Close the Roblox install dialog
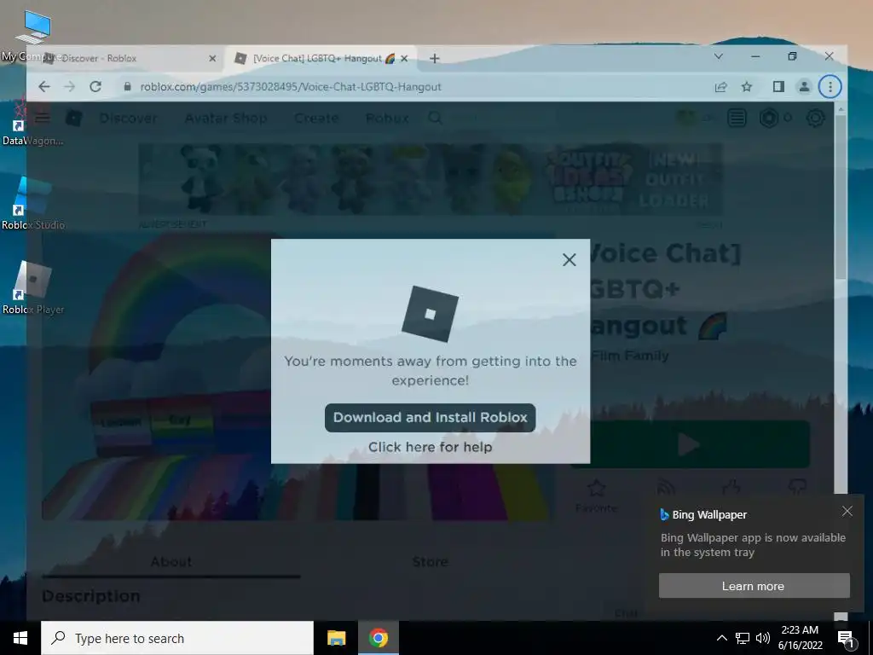This screenshot has width=873, height=655. point(569,259)
